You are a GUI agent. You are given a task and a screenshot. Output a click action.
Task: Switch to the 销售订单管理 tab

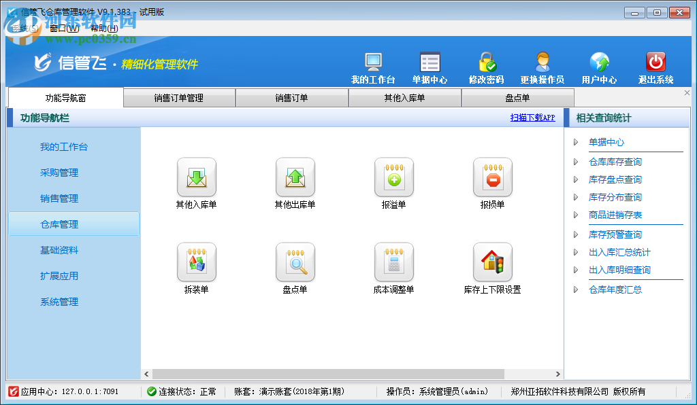(x=178, y=97)
